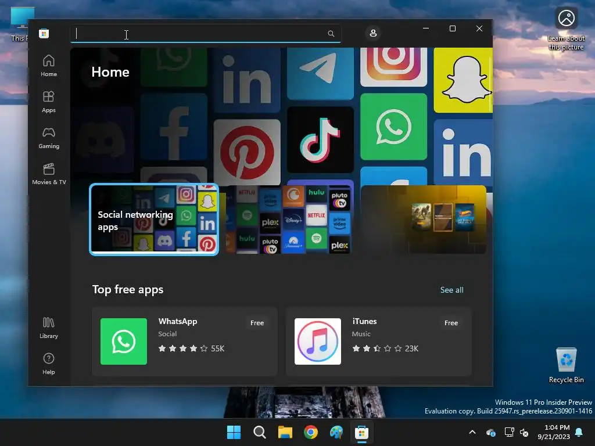
Task: Launch Google Chrome from the taskbar
Action: pos(311,432)
